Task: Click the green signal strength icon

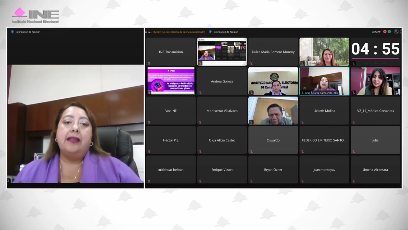Action: click(x=389, y=32)
